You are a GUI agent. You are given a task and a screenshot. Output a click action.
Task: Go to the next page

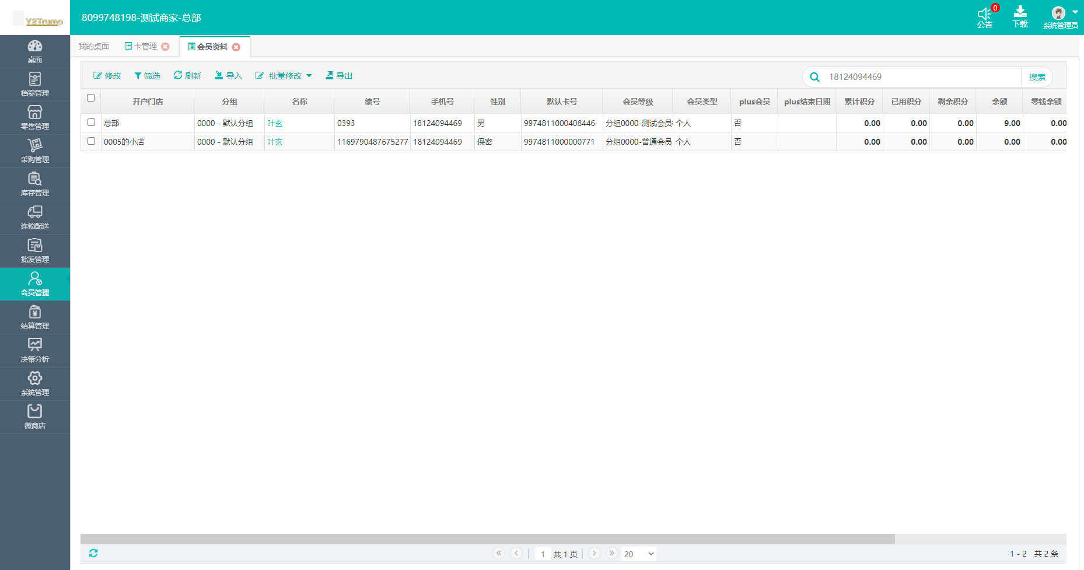[x=595, y=553]
